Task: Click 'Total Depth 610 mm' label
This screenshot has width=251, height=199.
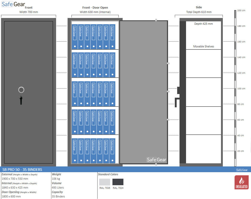Action: 199,12
